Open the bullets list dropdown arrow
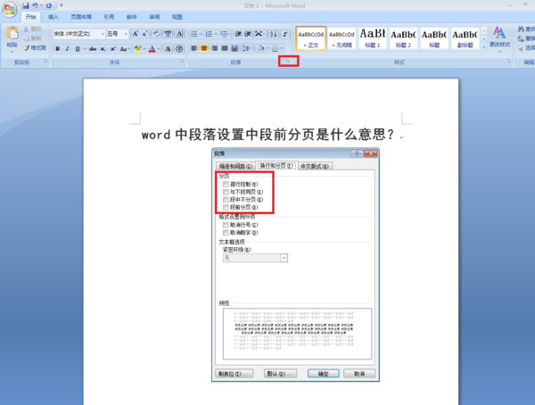This screenshot has height=405, width=535. click(201, 34)
